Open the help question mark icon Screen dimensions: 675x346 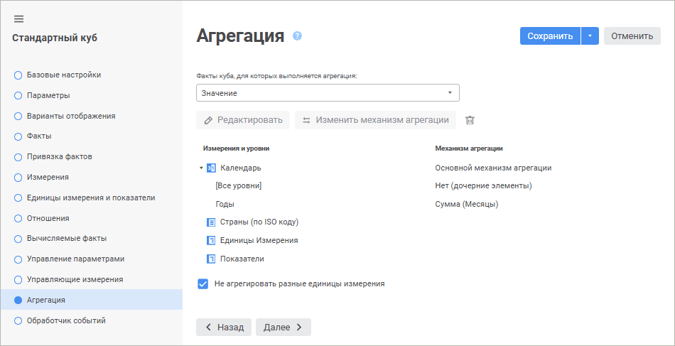tap(297, 36)
